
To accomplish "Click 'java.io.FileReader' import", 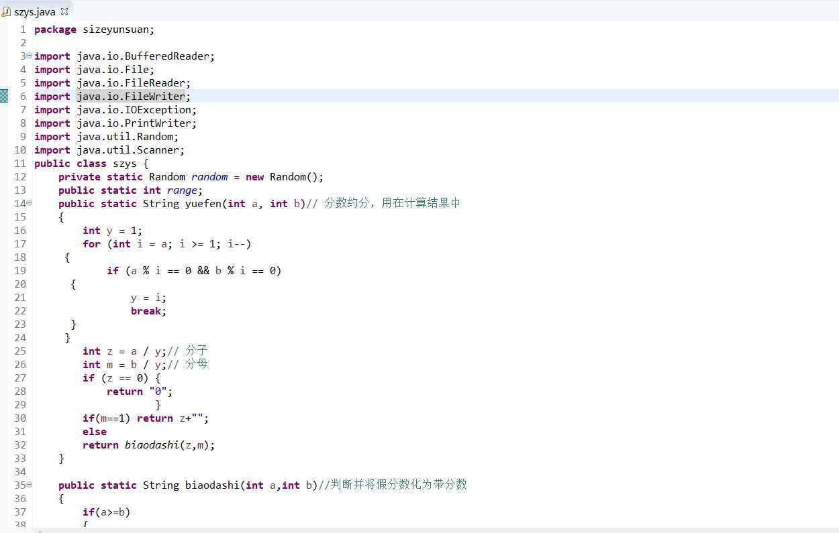I will (131, 83).
